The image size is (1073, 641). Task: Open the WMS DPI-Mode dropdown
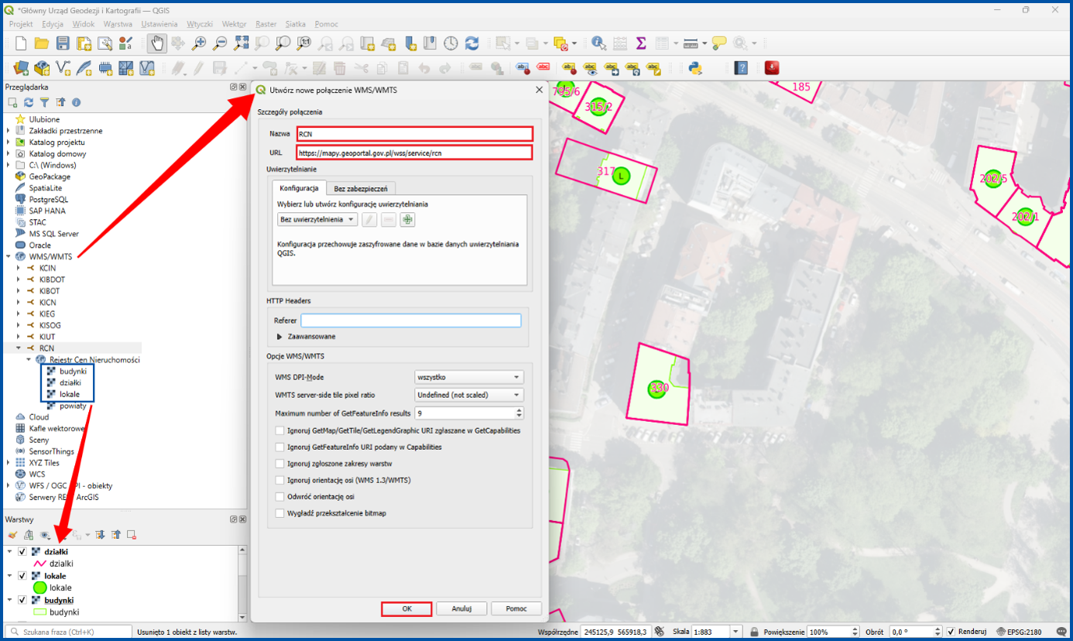(x=469, y=377)
